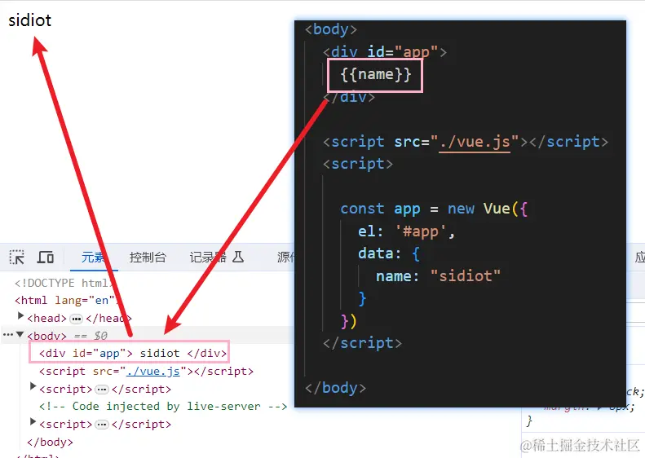Image resolution: width=645 pixels, height=458 pixels.
Task: Click the ./vue.js path in code editor
Action: pyautogui.click(x=475, y=142)
